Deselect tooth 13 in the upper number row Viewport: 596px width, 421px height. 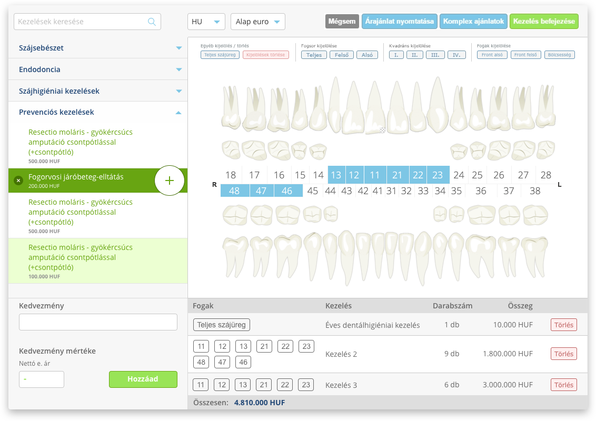click(x=336, y=175)
